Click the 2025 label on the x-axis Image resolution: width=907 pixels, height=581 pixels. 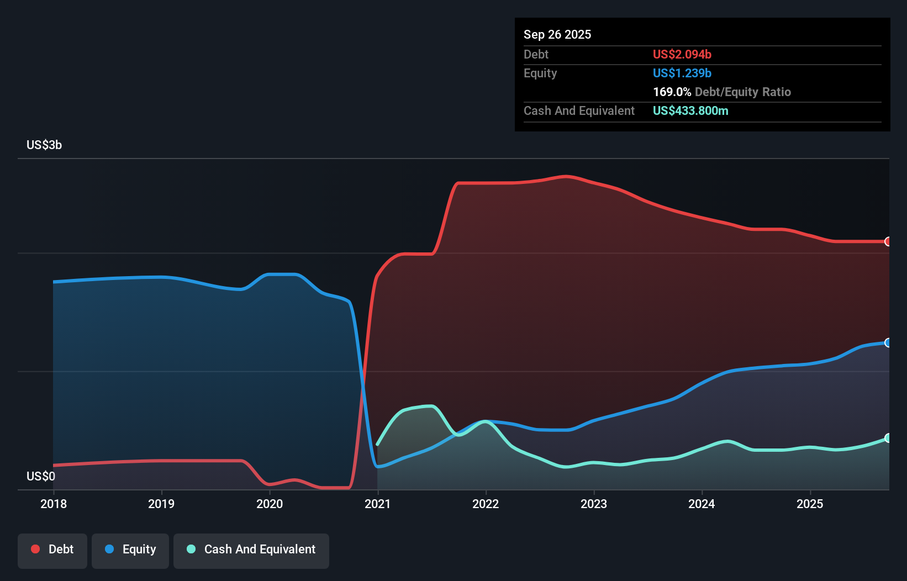click(810, 504)
